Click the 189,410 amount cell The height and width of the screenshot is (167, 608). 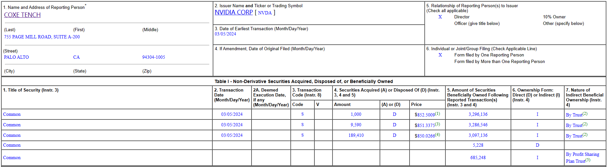point(356,135)
